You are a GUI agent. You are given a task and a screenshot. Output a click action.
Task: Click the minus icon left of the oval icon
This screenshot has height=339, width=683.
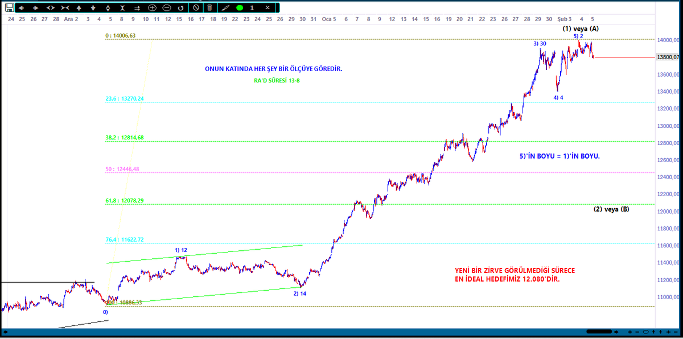click(x=637, y=332)
